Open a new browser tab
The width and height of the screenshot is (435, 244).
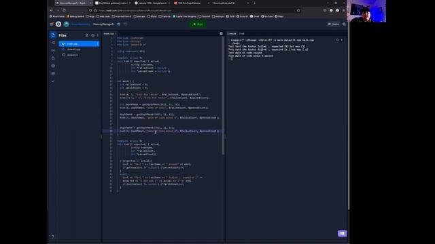point(255,3)
